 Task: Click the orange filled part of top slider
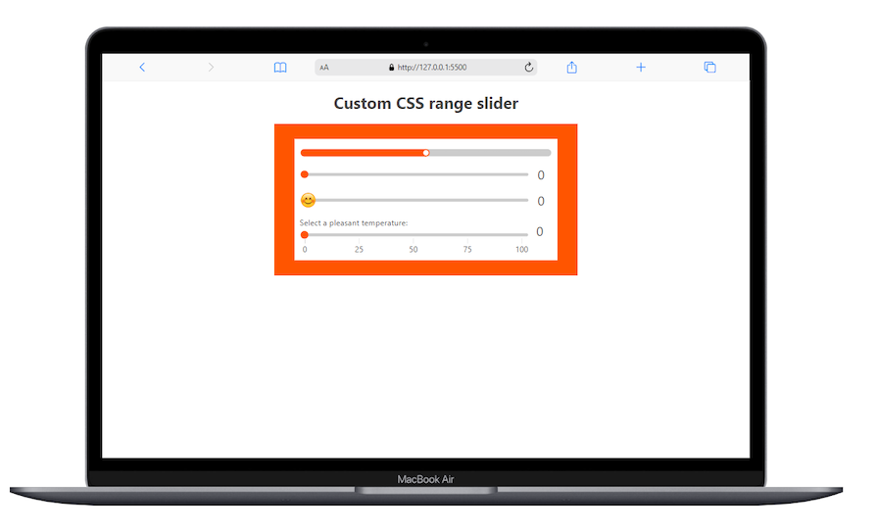[363, 153]
